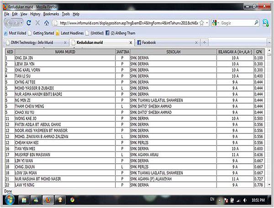Bookmark this page with the star icon
Image resolution: width=274 pixels, height=208 pixels.
point(202,23)
